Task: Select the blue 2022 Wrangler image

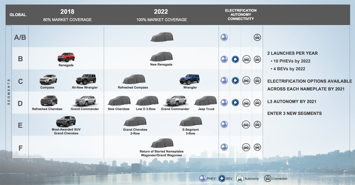Action: point(190,79)
